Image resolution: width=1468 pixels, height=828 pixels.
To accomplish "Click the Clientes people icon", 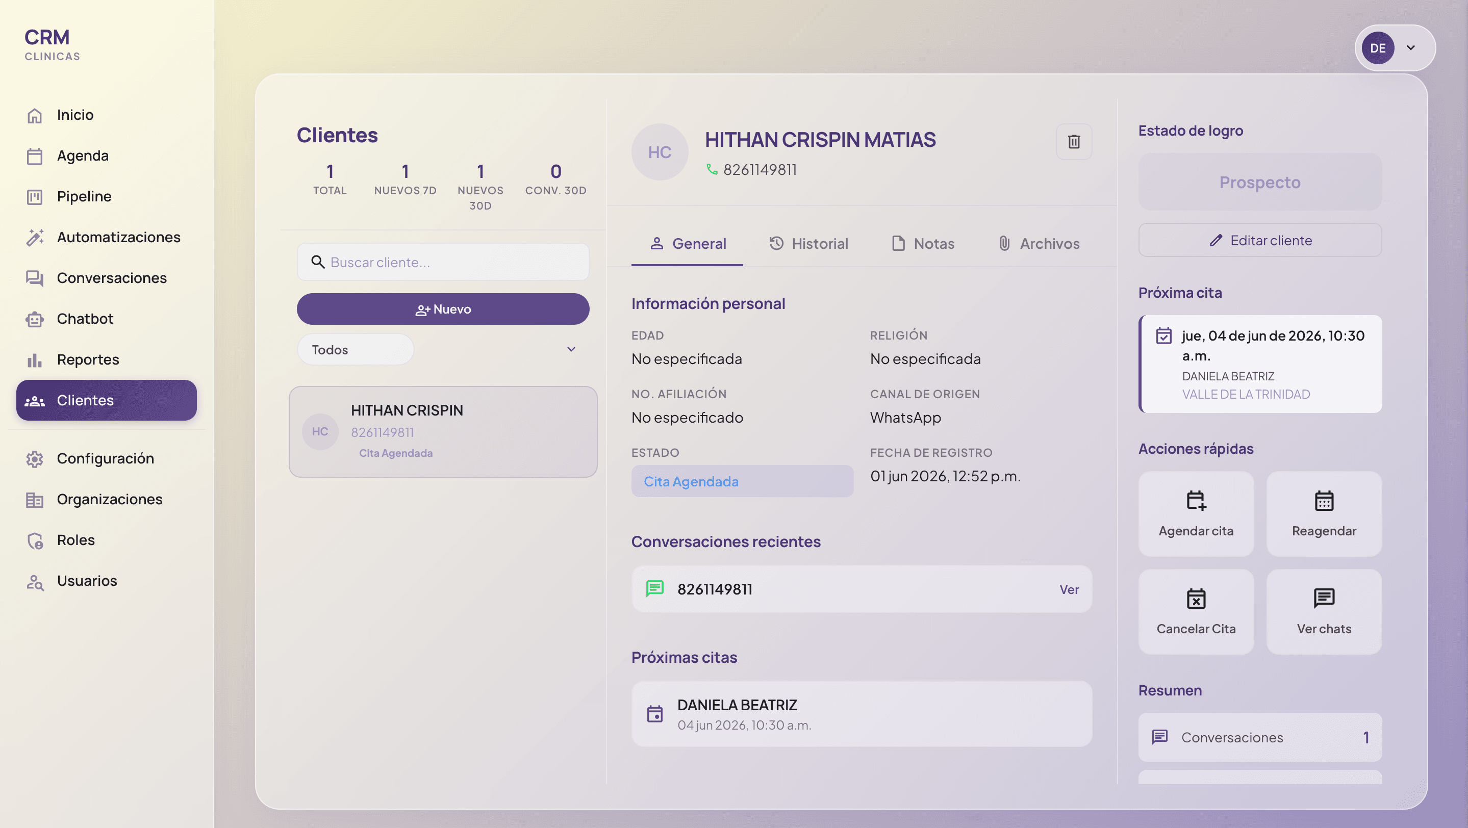I will pos(35,401).
